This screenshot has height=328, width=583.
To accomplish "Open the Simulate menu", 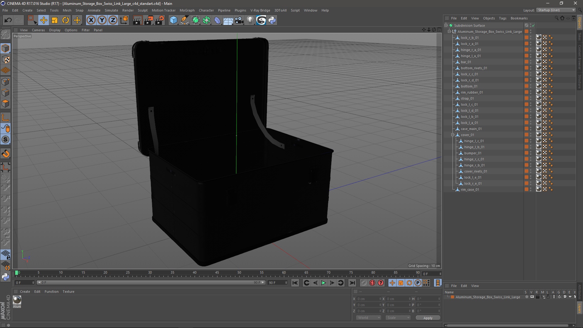I will (111, 10).
